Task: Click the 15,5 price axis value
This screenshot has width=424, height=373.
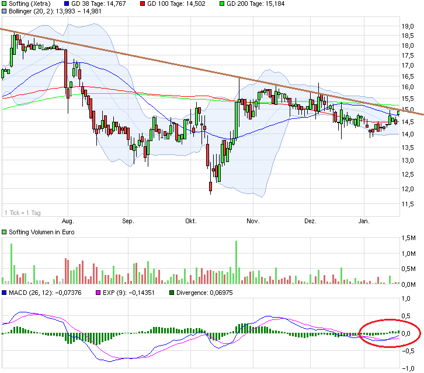Action: (x=408, y=98)
